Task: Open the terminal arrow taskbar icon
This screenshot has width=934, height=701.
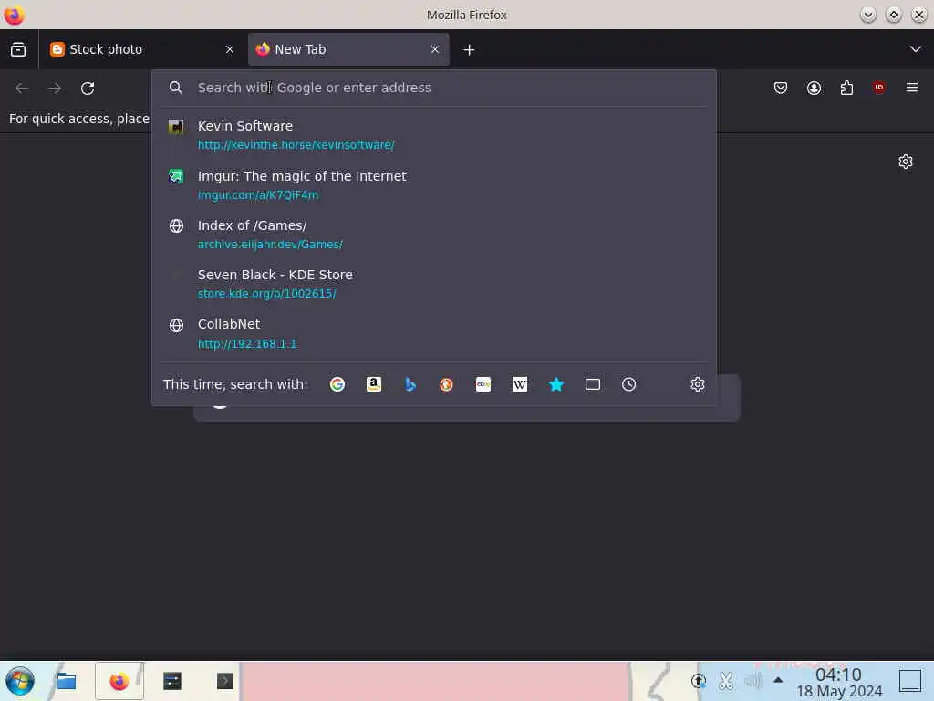Action: click(x=224, y=681)
